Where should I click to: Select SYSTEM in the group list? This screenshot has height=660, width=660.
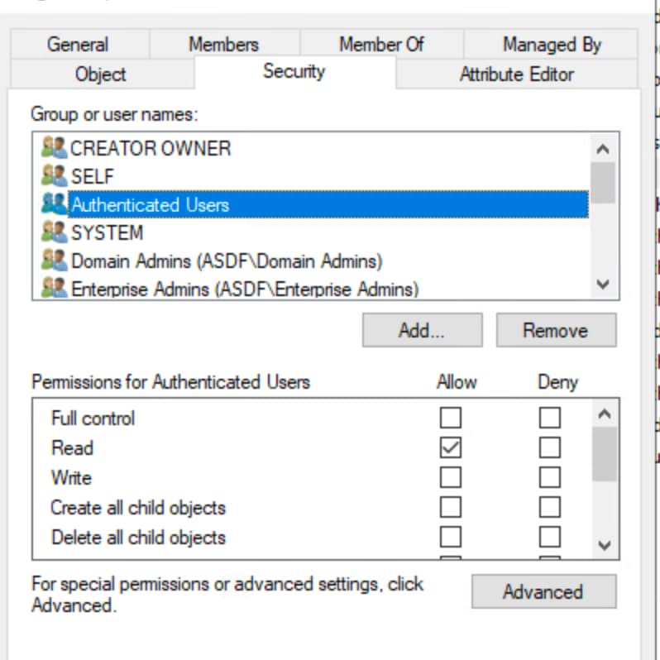coord(107,232)
